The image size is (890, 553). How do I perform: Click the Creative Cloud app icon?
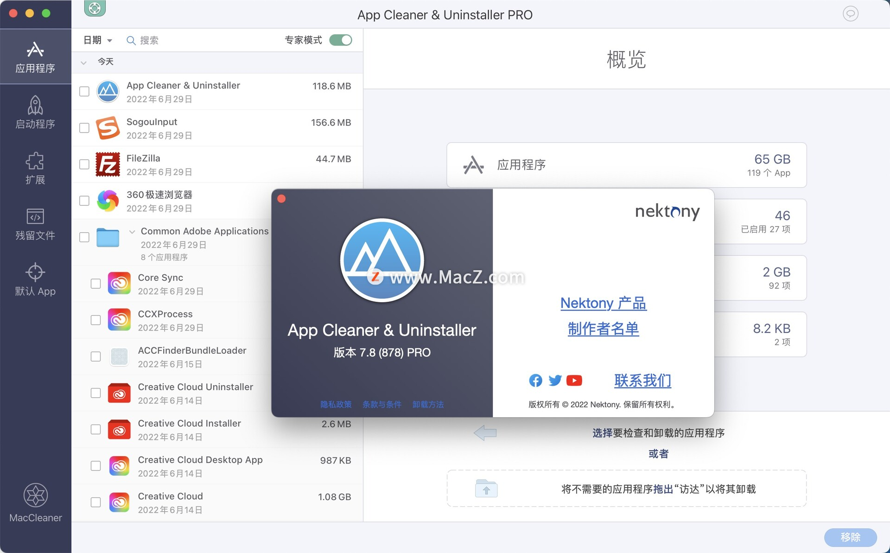point(120,502)
